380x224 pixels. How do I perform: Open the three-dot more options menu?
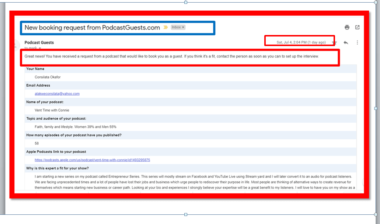(357, 43)
